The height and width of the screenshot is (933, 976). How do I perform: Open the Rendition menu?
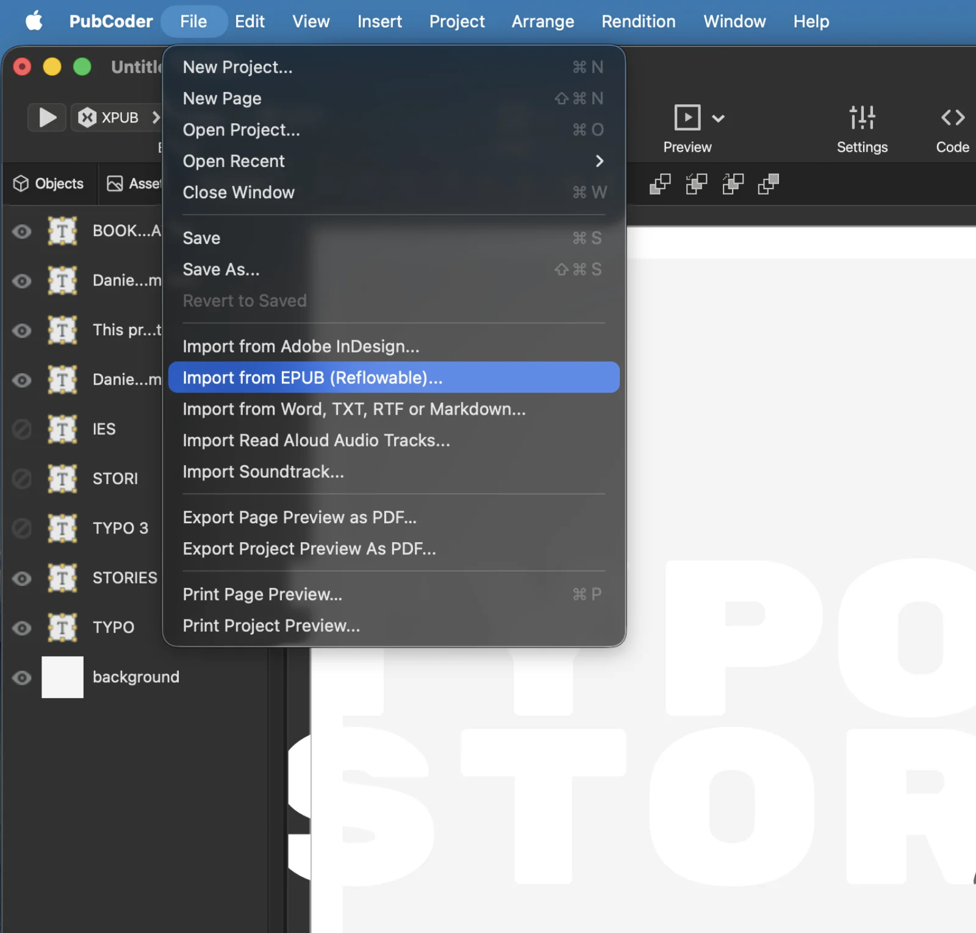[x=638, y=21]
